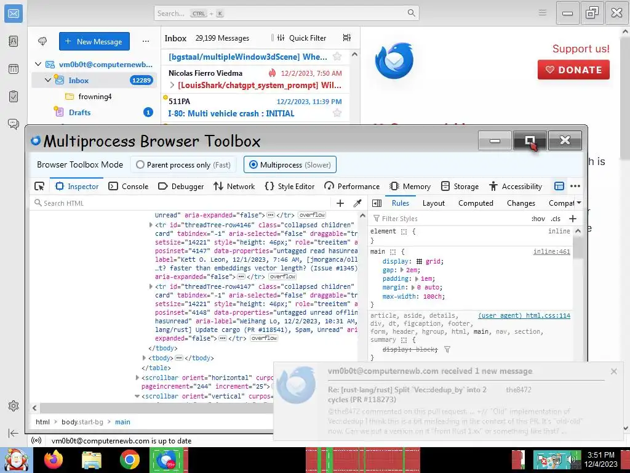Dismiss the new message notification popup

click(613, 371)
